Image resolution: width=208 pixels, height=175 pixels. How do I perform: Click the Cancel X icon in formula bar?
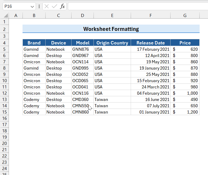click(x=47, y=6)
